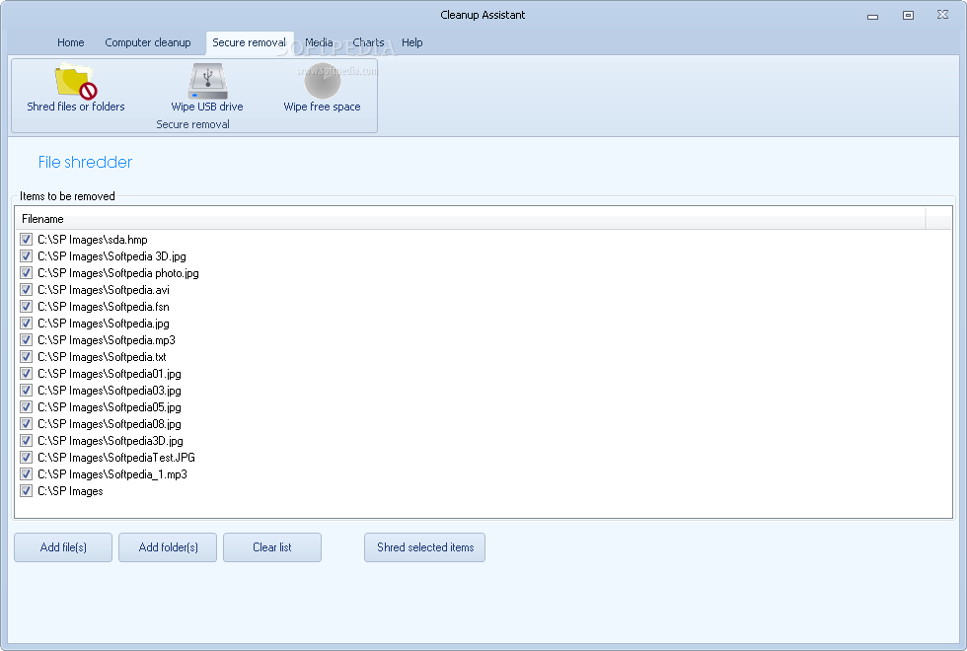Image resolution: width=967 pixels, height=651 pixels.
Task: Switch to the Home tab
Action: pyautogui.click(x=71, y=42)
